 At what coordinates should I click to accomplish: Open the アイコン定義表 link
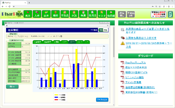pos(133,82)
